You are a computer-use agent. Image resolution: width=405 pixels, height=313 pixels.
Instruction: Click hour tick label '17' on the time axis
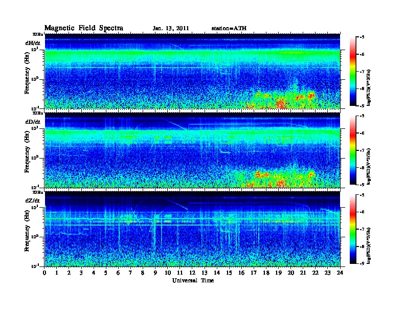(254, 273)
